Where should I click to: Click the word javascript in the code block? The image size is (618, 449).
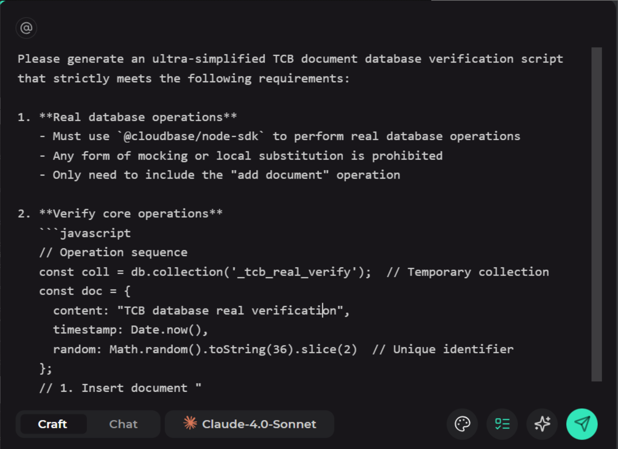tap(95, 232)
